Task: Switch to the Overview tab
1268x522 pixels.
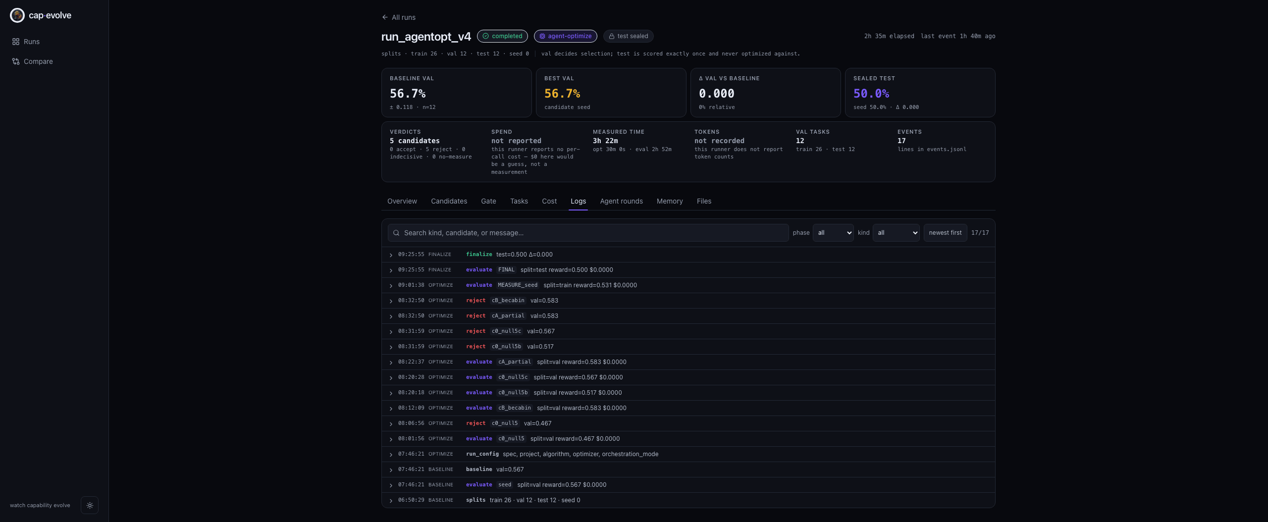Action: 402,201
